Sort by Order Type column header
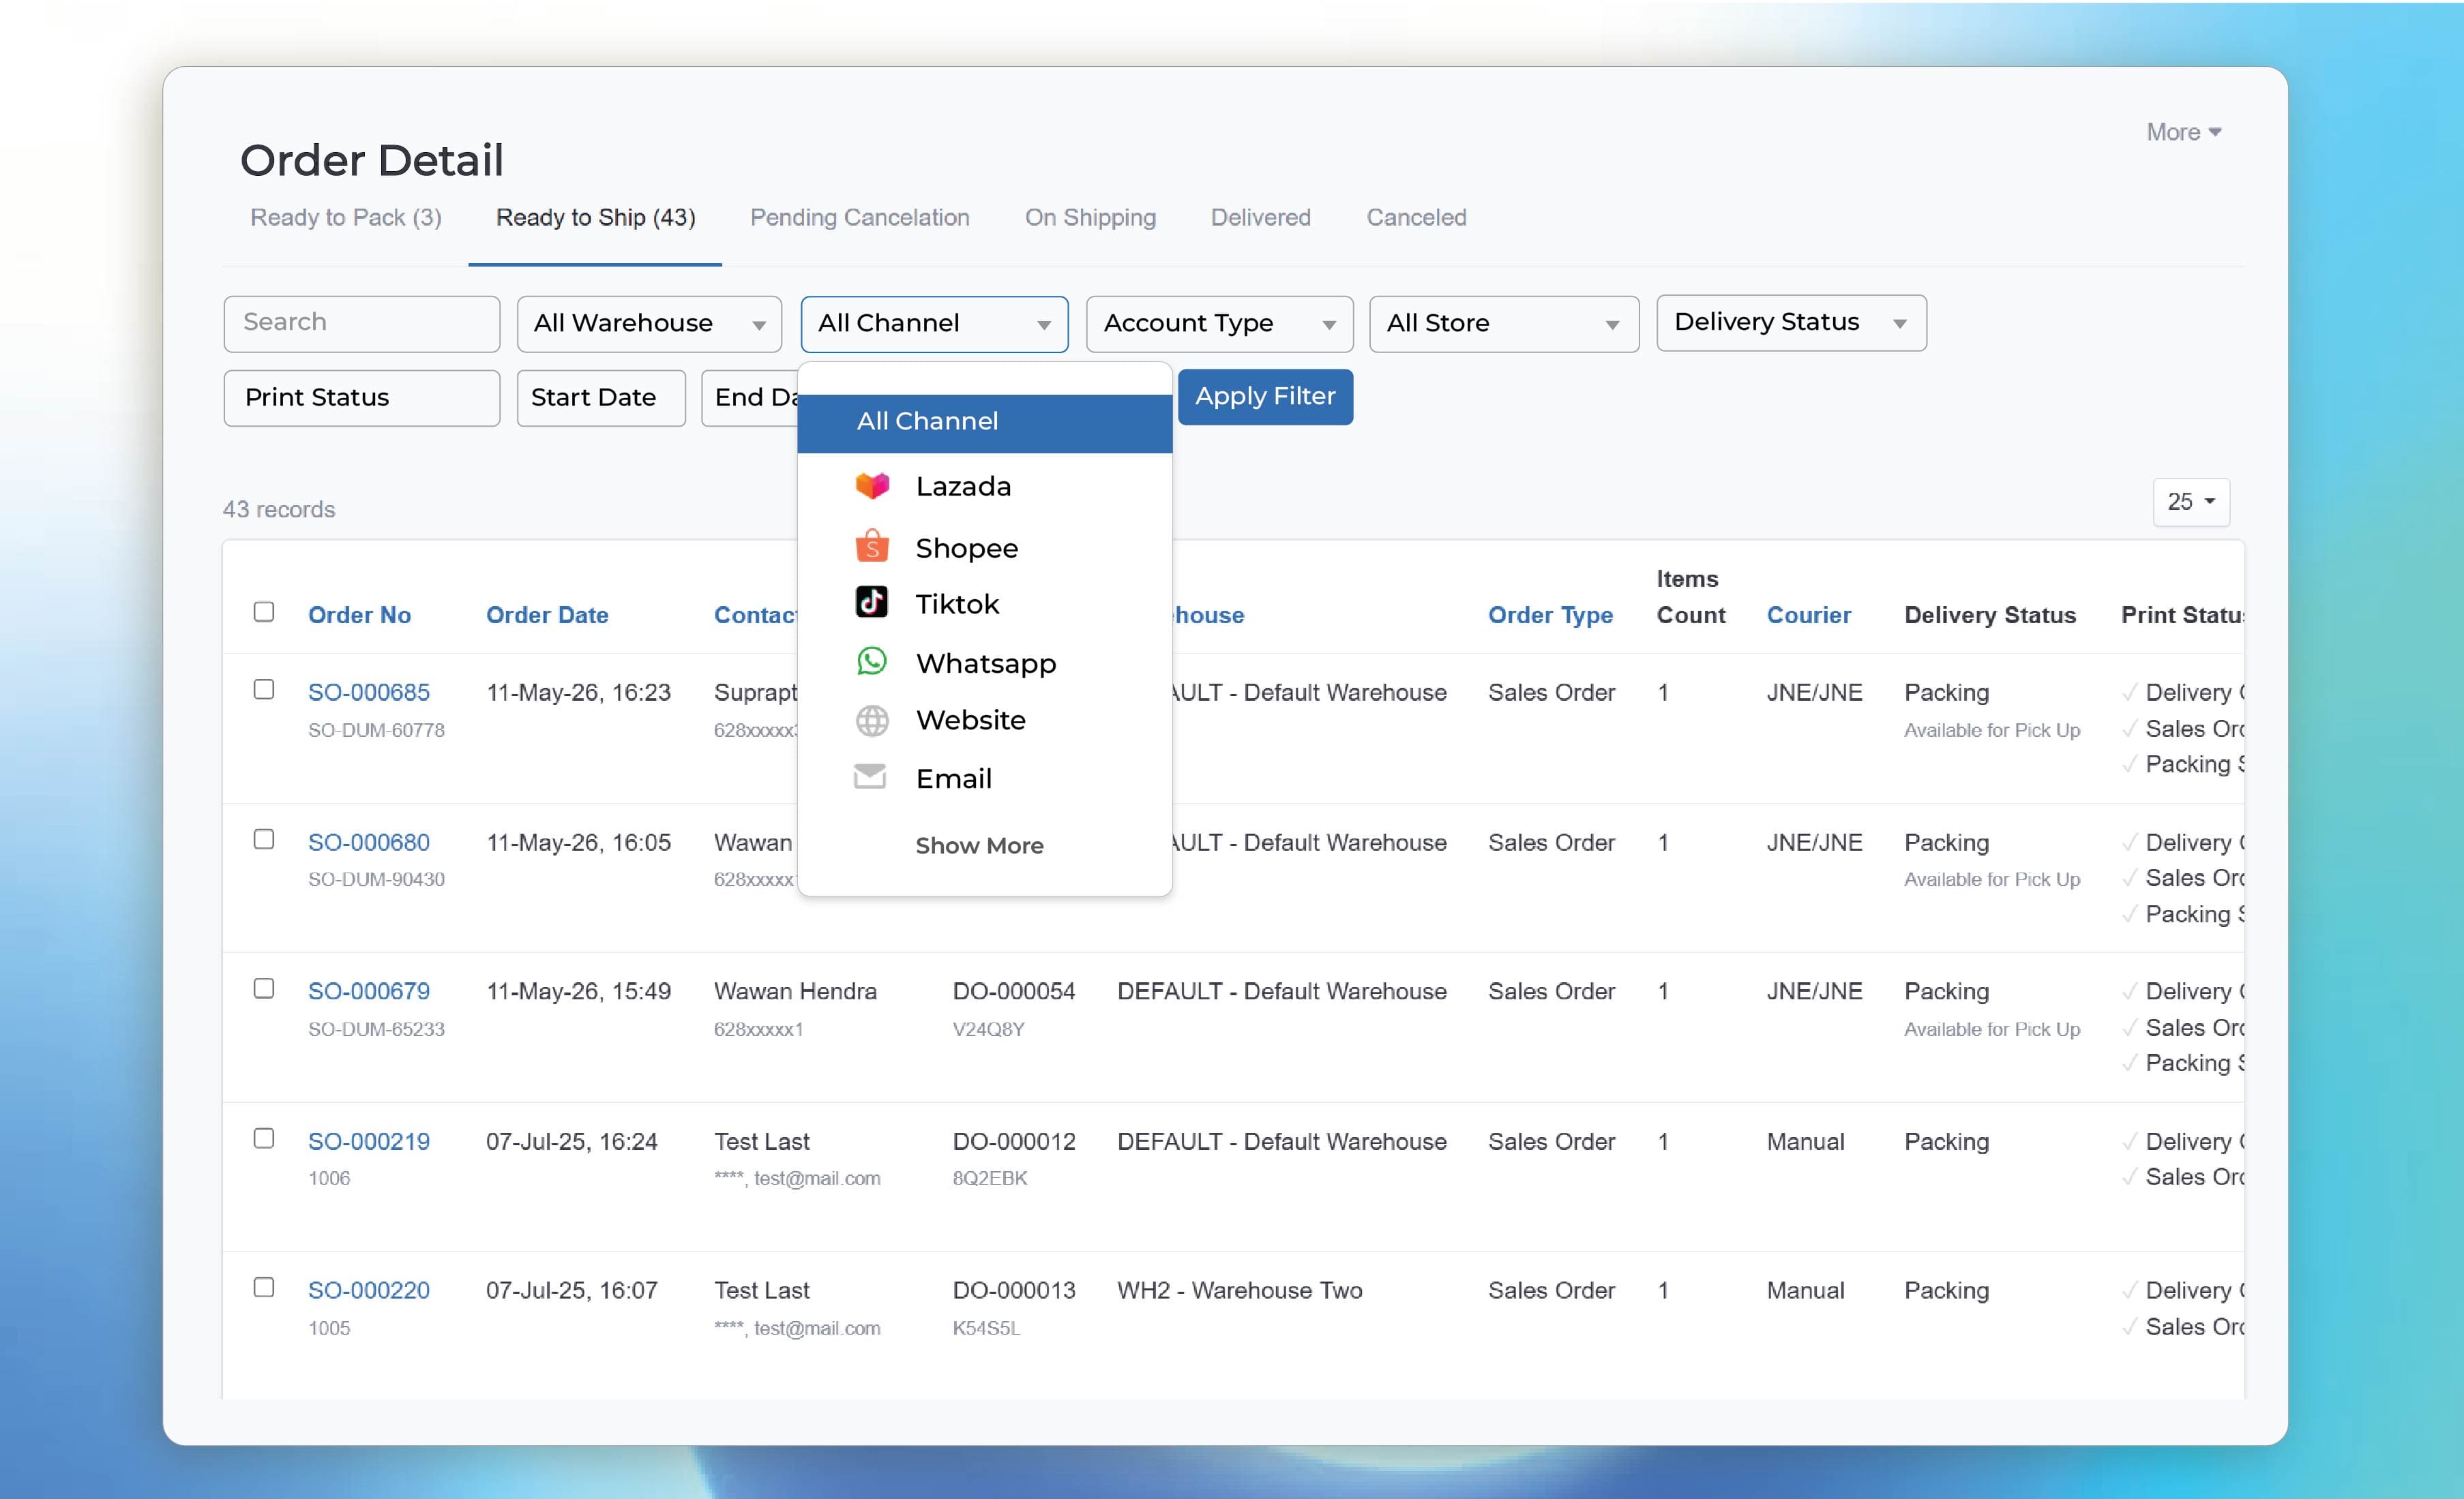This screenshot has width=2464, height=1499. (1550, 615)
